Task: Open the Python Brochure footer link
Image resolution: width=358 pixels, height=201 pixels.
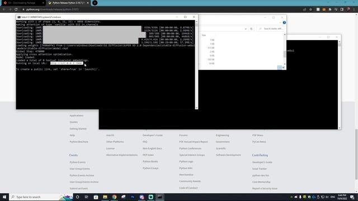Action: (79, 142)
